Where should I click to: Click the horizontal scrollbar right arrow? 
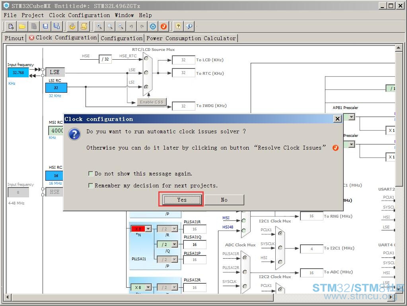391,297
